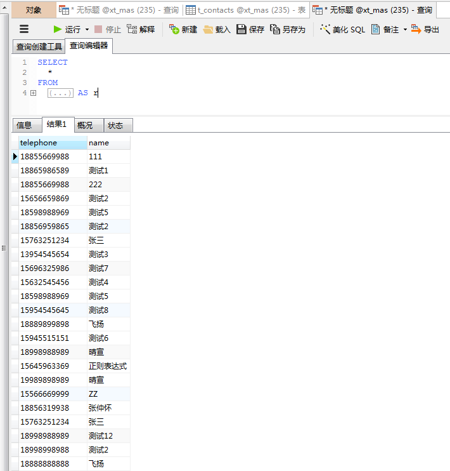
Task: Select telephone cell 18888888888
Action: (53, 464)
